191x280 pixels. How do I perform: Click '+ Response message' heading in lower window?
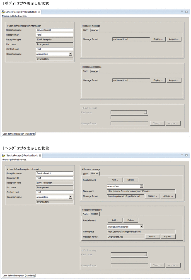[91, 210]
